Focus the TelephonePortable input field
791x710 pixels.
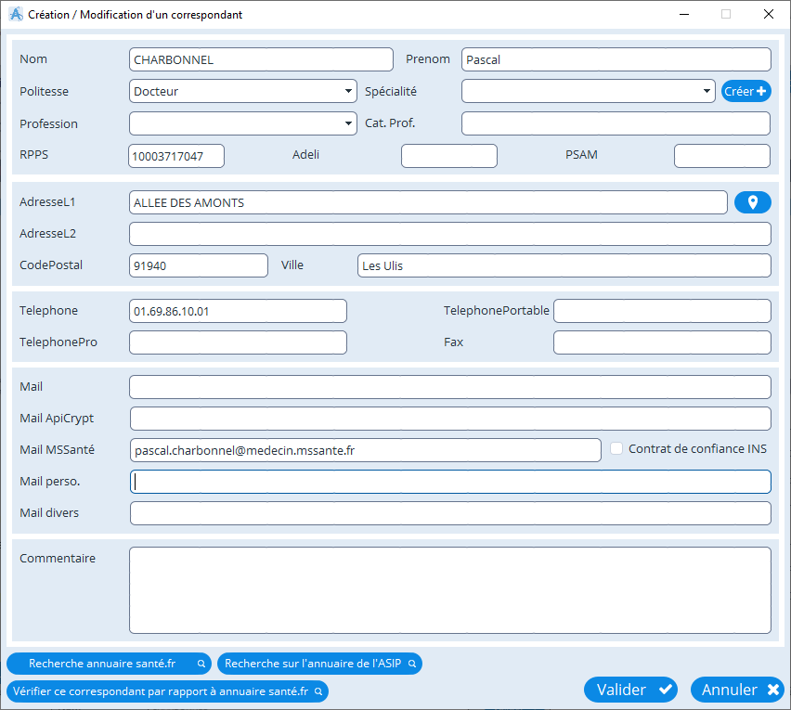coord(662,311)
